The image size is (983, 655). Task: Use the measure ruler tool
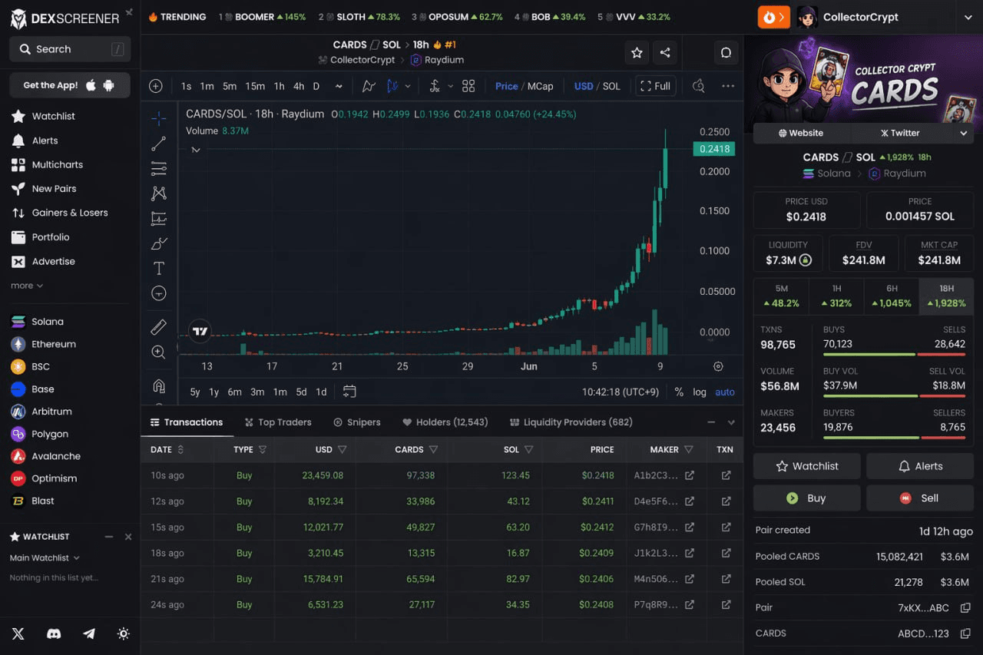point(159,326)
